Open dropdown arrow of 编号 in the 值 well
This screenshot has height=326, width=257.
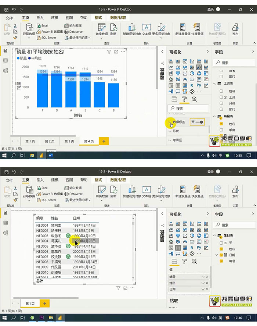[203, 277]
